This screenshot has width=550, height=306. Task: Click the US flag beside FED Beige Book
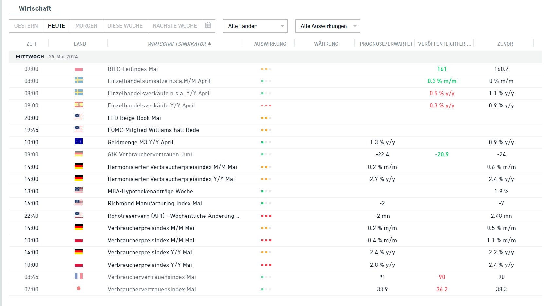coord(79,117)
